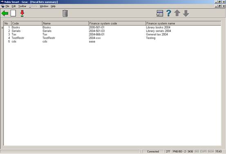The height and width of the screenshot is (154, 226).
Task: Click the grey down arrow icon
Action: tap(186, 13)
